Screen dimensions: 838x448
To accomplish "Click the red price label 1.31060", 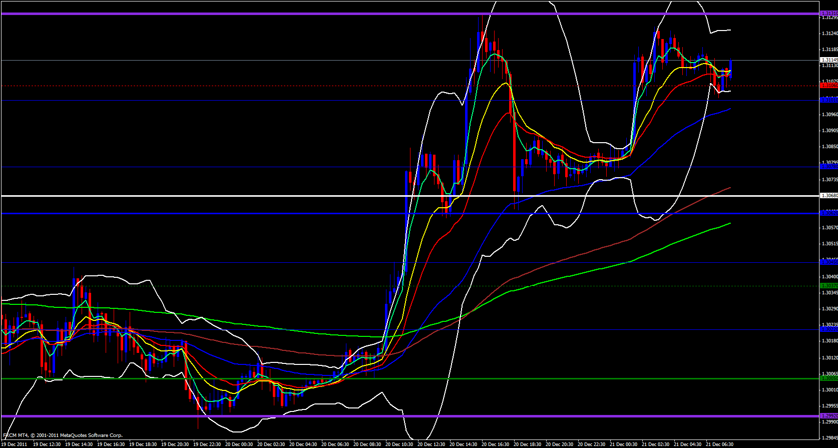I will tap(829, 86).
